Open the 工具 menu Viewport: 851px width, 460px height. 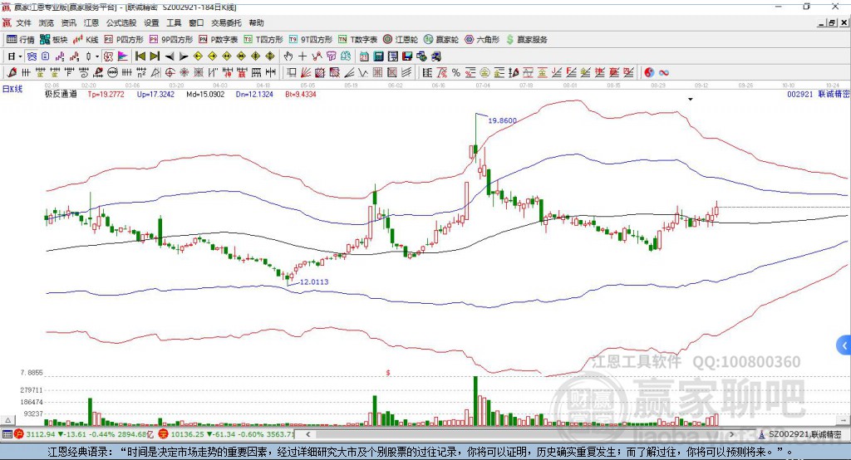click(x=174, y=22)
